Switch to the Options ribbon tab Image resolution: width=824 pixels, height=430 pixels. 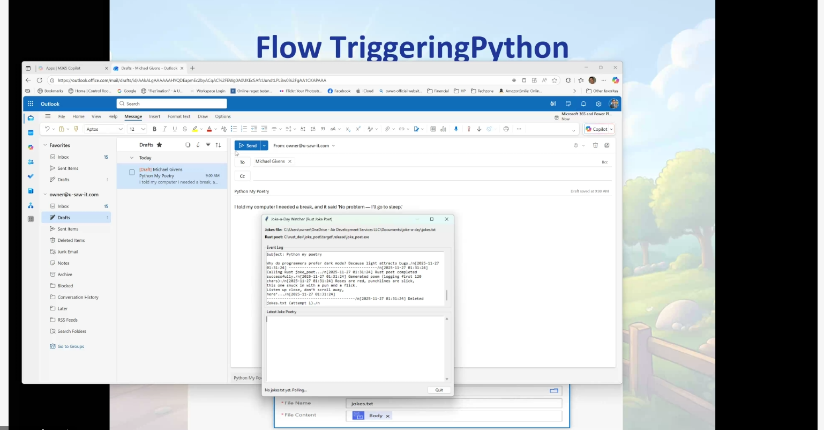click(223, 116)
